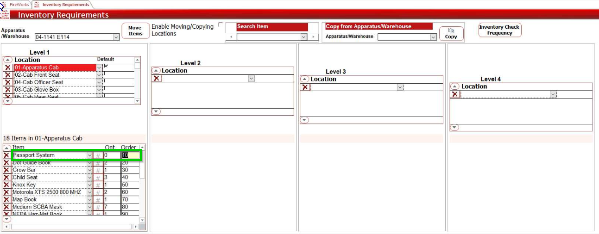
Task: Open the Apparatus/Warehouse 04-1141 E114 dropdown
Action: point(116,37)
